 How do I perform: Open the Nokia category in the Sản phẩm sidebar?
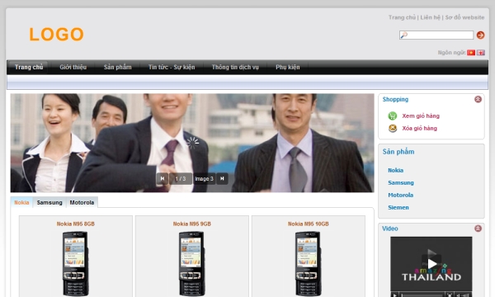395,170
